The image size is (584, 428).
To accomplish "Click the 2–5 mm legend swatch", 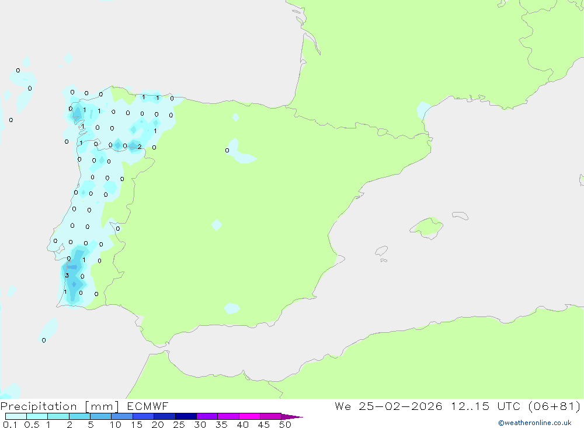I will (x=79, y=416).
